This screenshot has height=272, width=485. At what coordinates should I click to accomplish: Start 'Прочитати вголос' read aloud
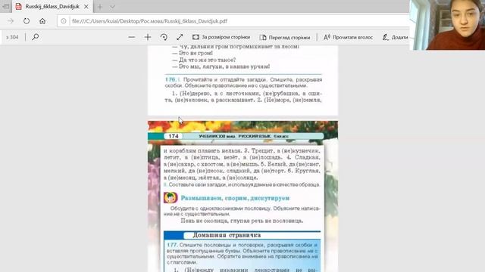click(x=348, y=37)
